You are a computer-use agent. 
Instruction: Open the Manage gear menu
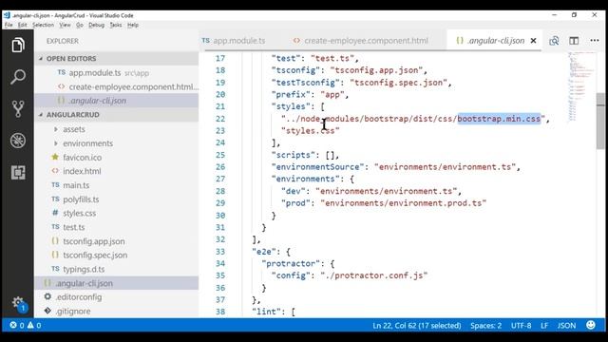click(x=18, y=303)
